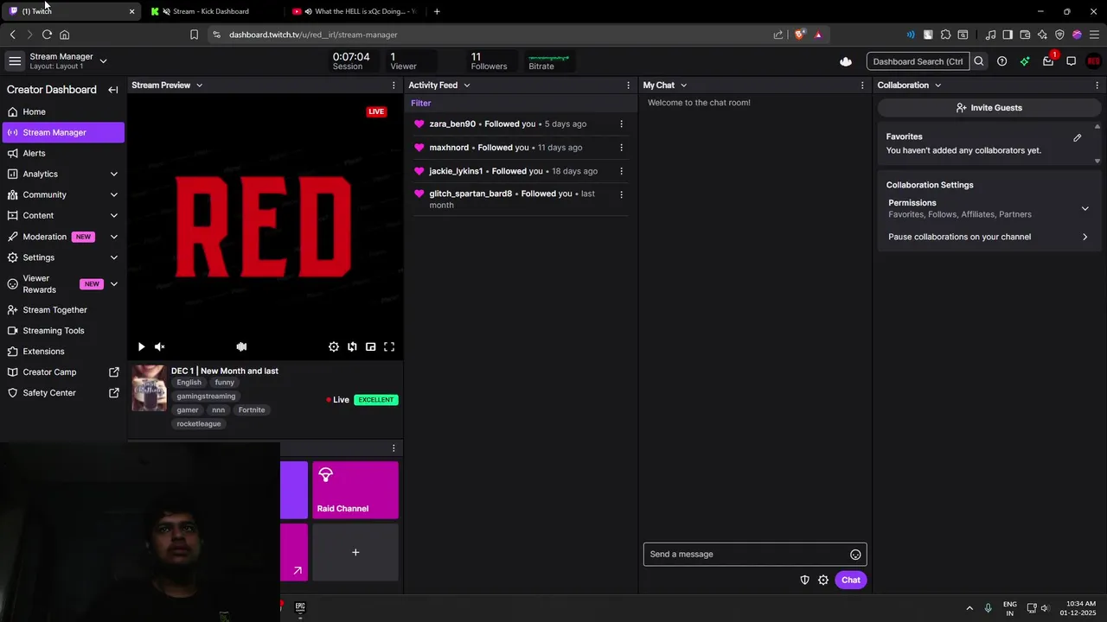Click the dashboard search magnifier icon
This screenshot has height=622, width=1107.
coord(979,61)
